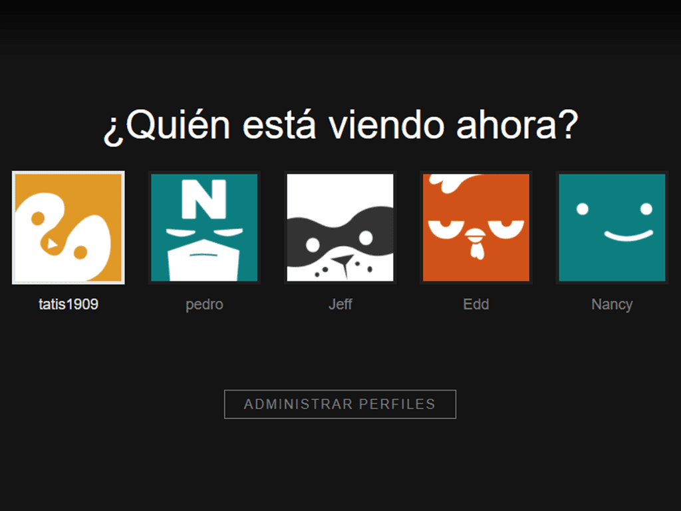Open Administrar Perfiles
The image size is (681, 511).
point(340,404)
